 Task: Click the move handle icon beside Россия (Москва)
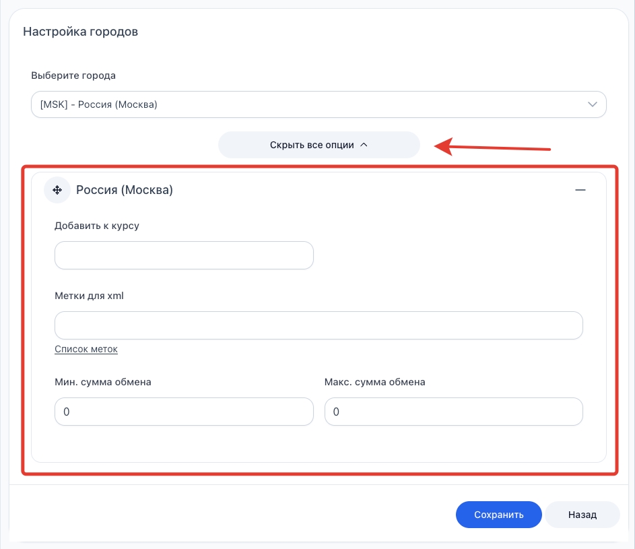57,190
